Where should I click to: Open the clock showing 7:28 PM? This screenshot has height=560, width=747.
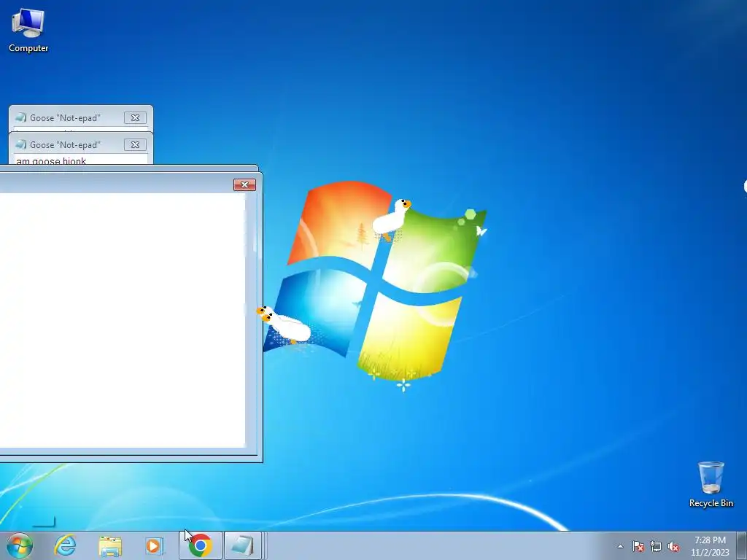coord(710,545)
